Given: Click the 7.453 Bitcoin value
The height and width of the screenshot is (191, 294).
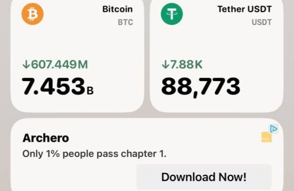Looking at the screenshot, I should [x=53, y=86].
